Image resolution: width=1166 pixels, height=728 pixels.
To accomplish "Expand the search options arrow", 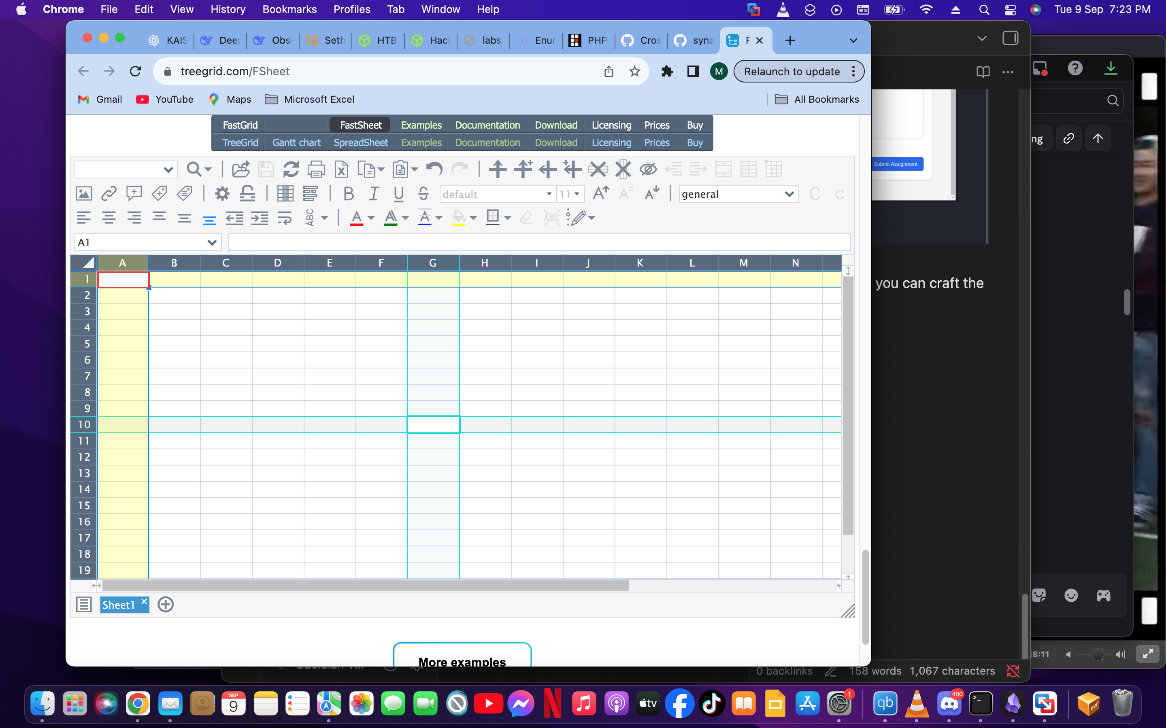I will 208,169.
